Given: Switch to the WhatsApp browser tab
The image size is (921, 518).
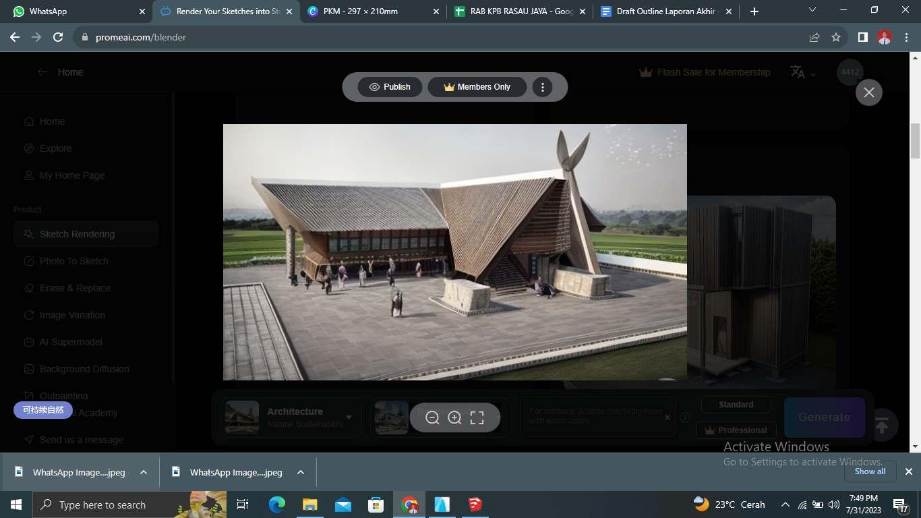Looking at the screenshot, I should (73, 11).
